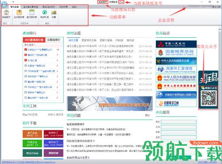This screenshot has width=222, height=164.
Task: Click the second-ranked company in ranking list
Action: point(38,55)
